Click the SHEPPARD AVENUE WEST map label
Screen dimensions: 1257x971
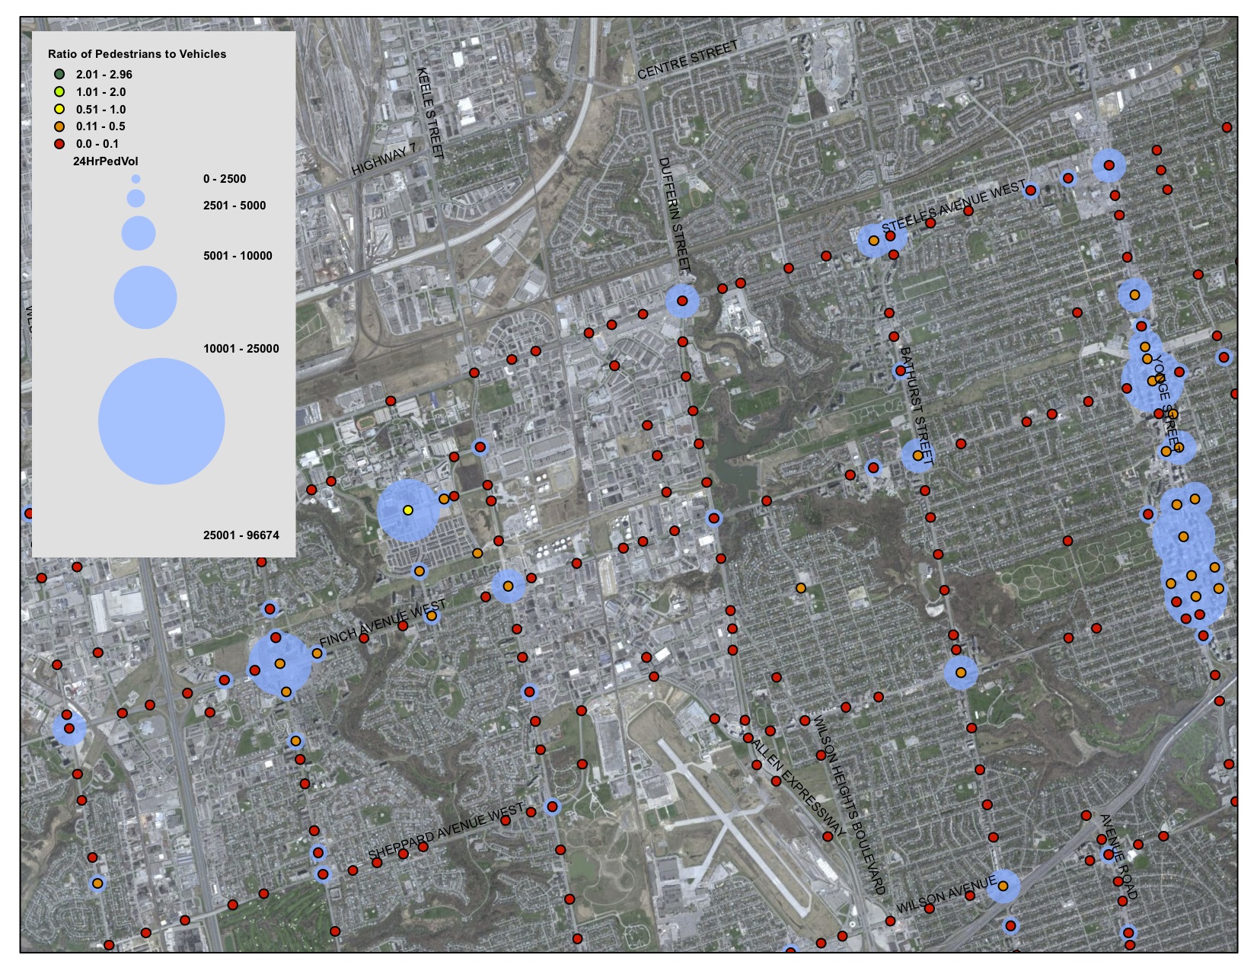coord(446,832)
